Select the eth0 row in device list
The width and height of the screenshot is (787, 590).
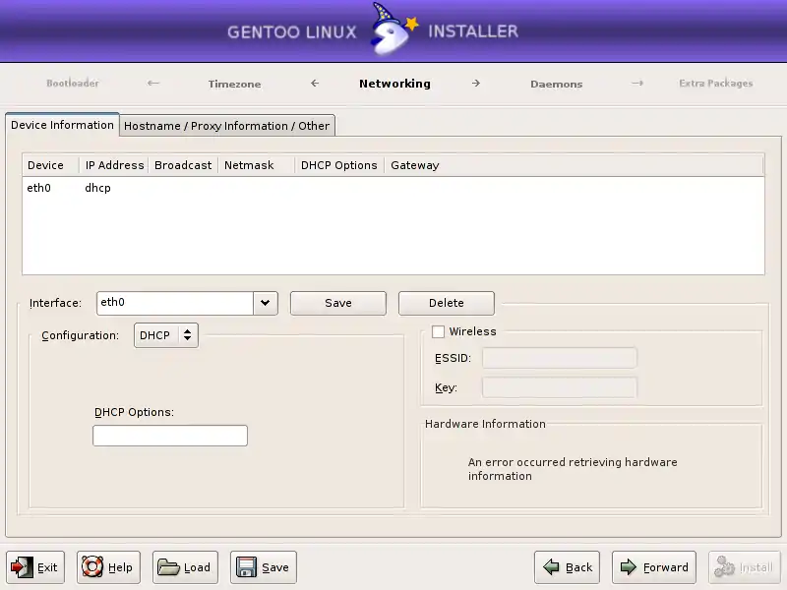pyautogui.click(x=39, y=188)
